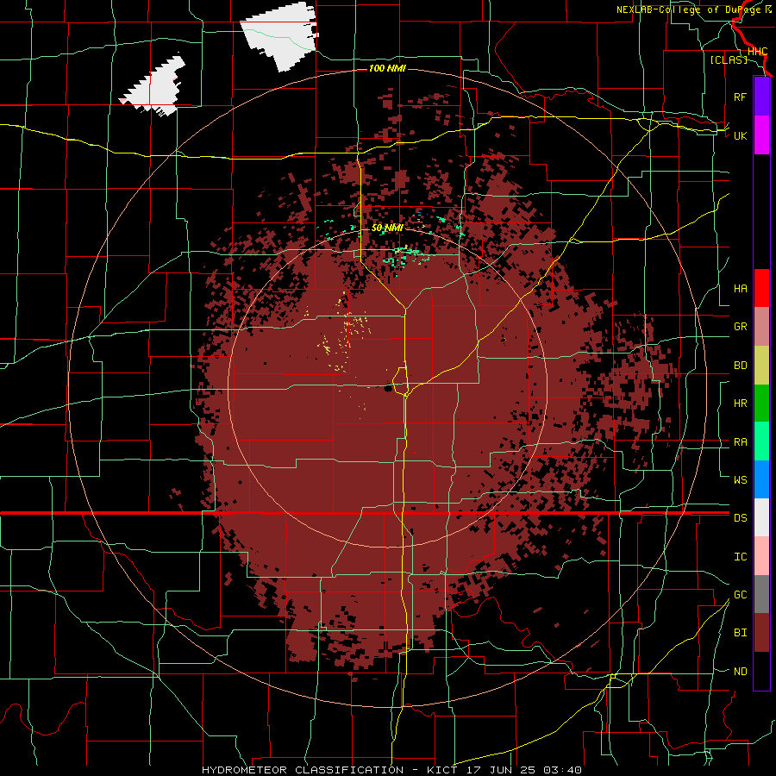Click the BD legend label
This screenshot has height=776, width=776.
(x=740, y=366)
